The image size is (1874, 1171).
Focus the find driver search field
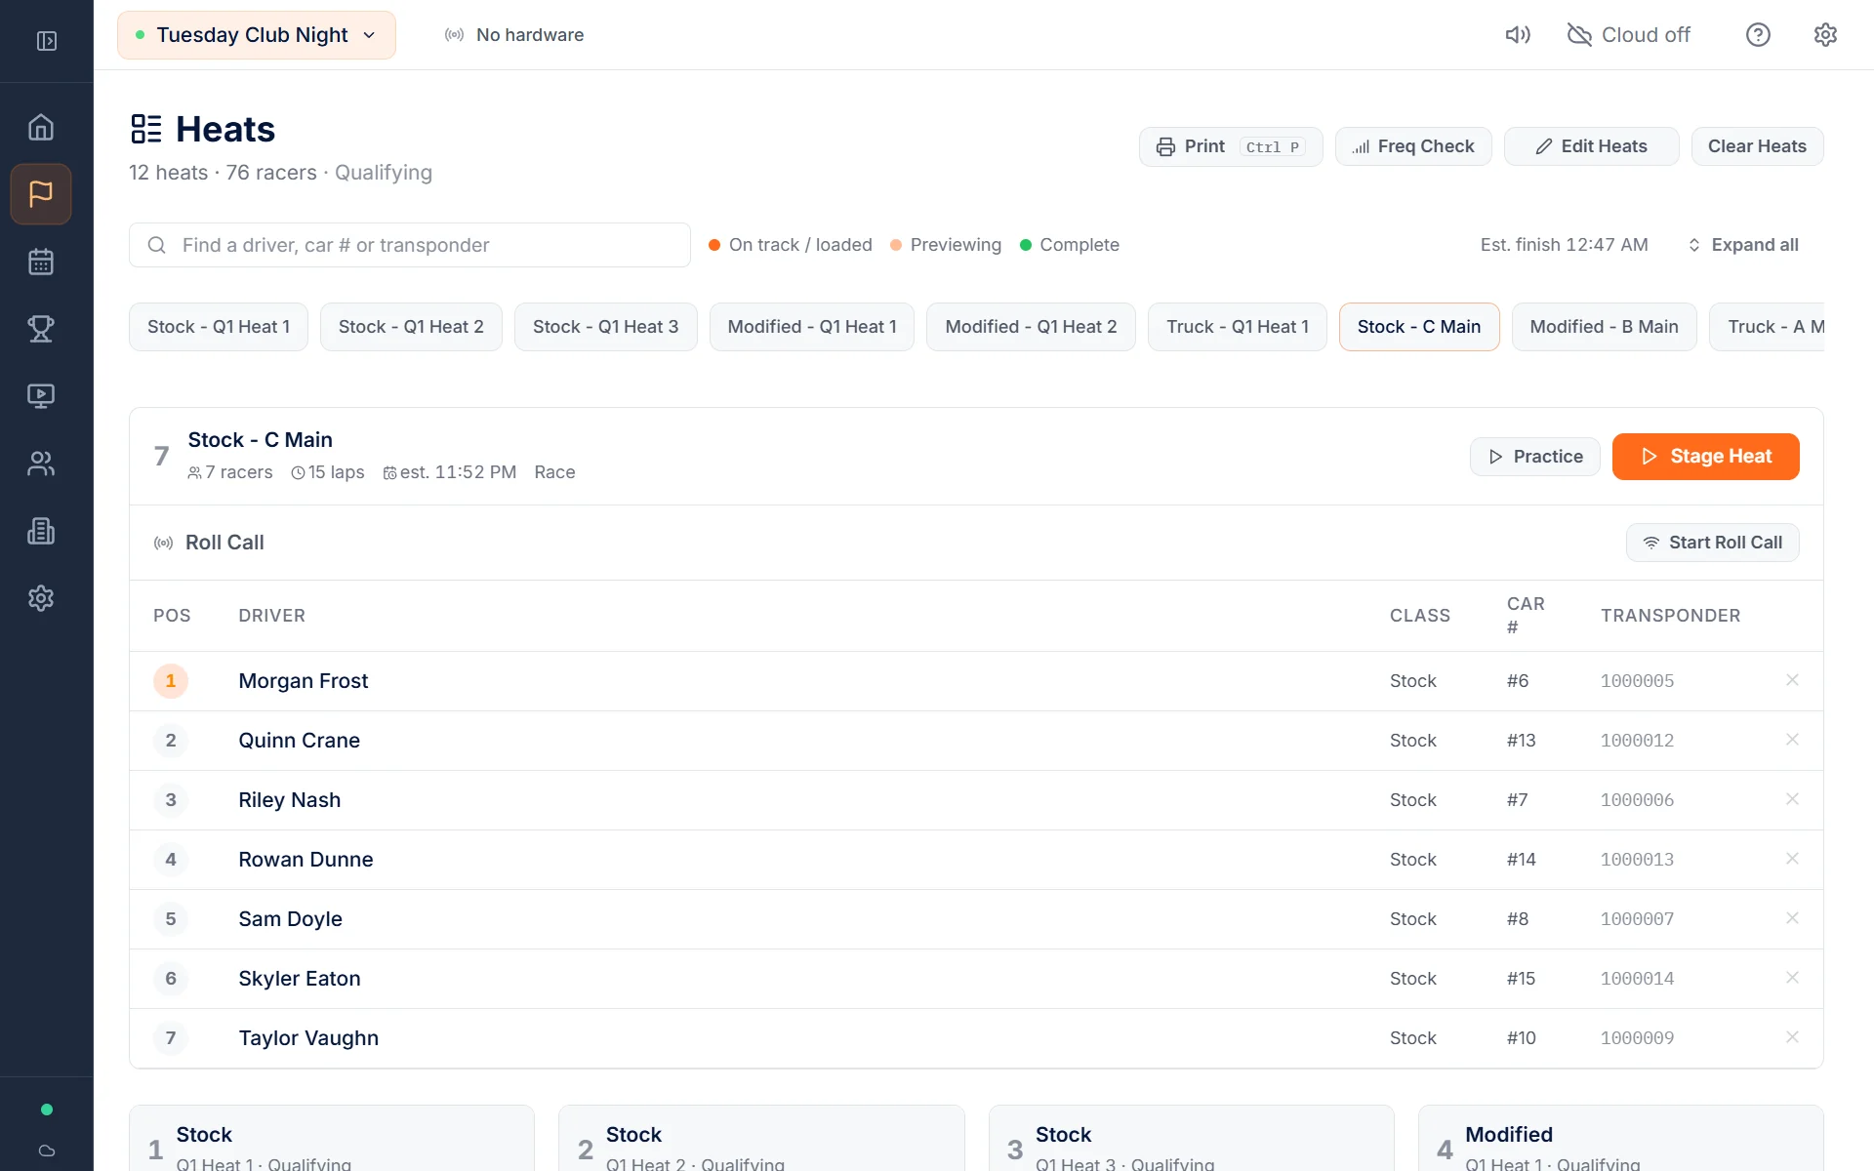(x=410, y=245)
